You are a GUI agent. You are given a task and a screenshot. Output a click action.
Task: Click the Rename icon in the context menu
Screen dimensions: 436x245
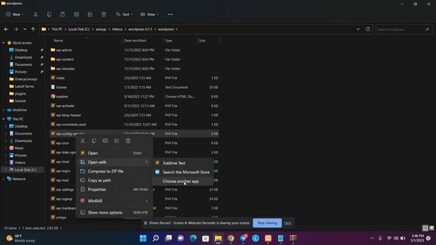[105, 141]
